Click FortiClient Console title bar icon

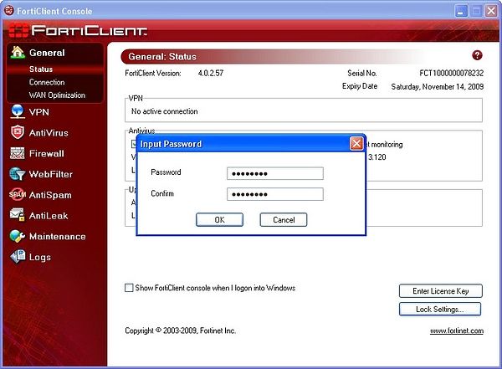click(9, 11)
